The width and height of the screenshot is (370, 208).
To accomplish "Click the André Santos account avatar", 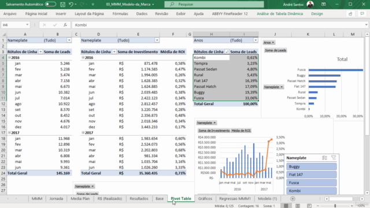I will coord(310,4).
